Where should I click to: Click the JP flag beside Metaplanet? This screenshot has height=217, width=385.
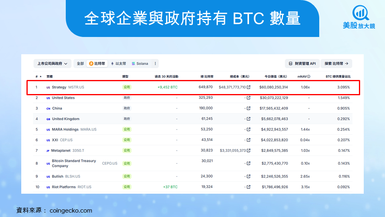(48, 151)
